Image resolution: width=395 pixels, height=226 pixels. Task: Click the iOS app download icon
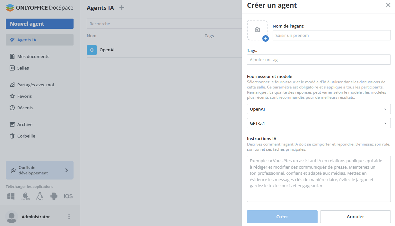(68, 196)
